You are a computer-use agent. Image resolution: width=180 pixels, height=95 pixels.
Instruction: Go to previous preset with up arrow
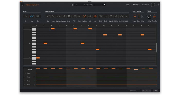[x=102, y=5]
